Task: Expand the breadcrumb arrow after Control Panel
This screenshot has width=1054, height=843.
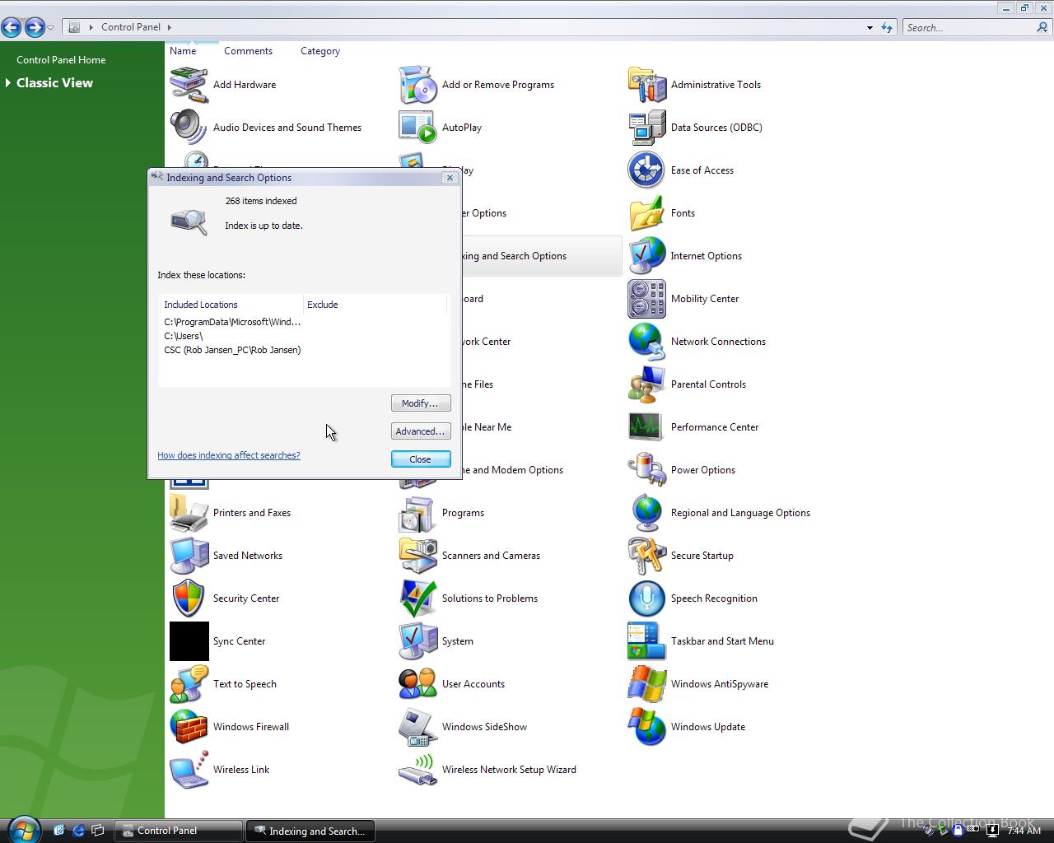Action: click(170, 27)
